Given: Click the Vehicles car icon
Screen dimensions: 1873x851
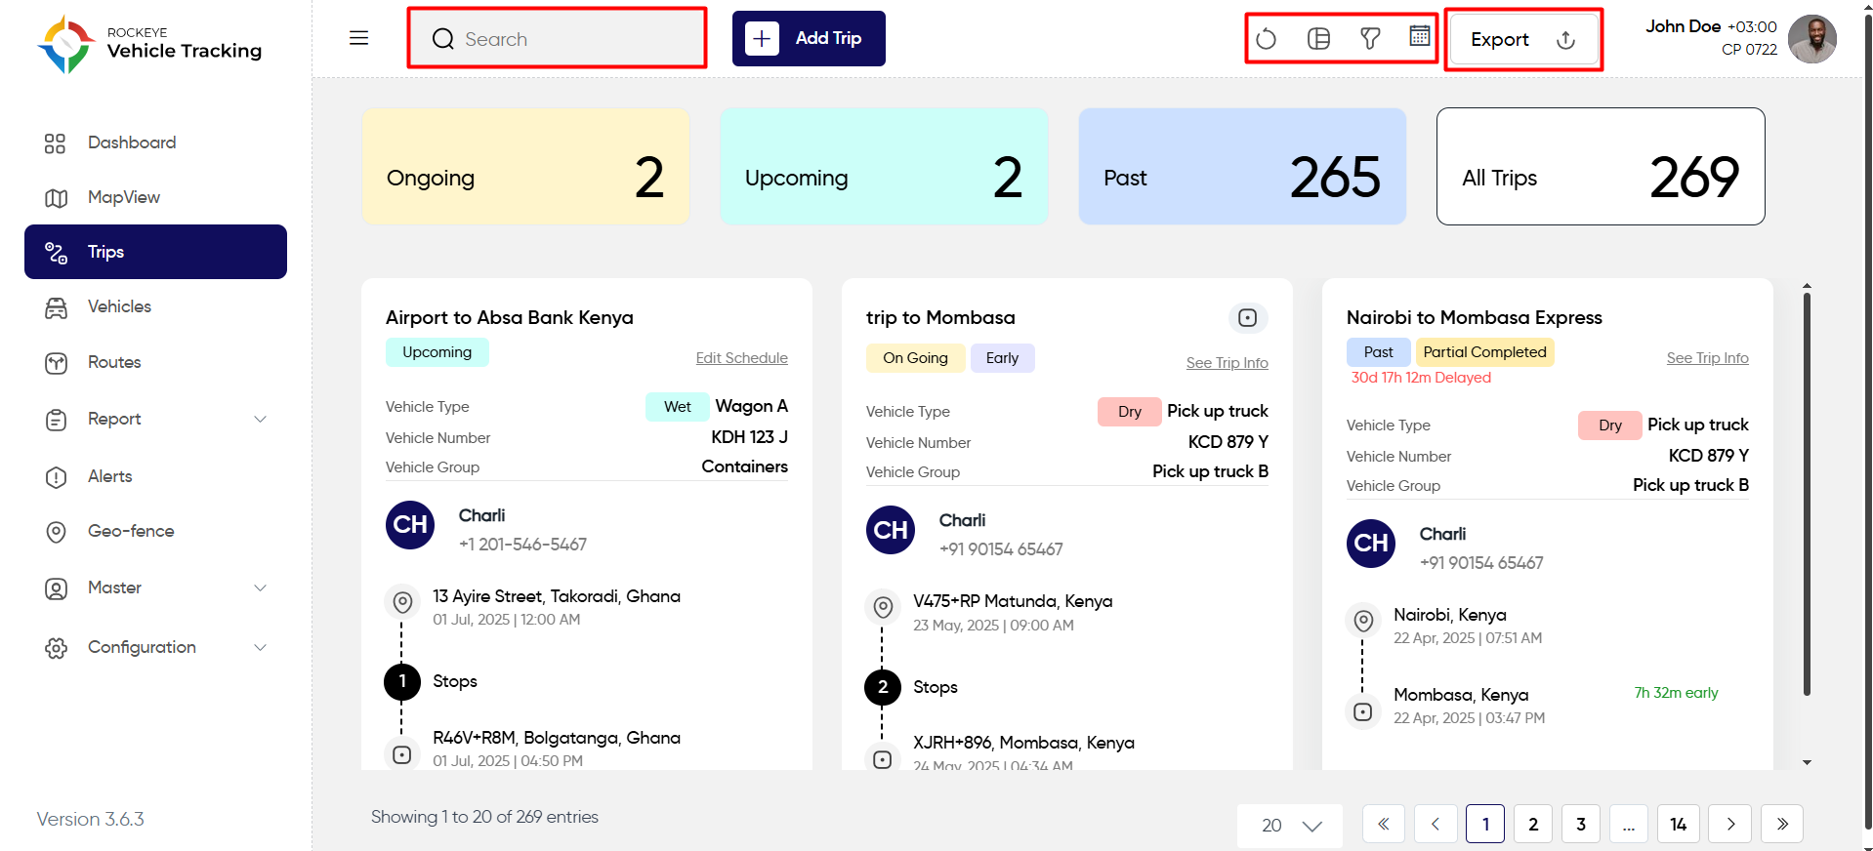Looking at the screenshot, I should point(56,307).
